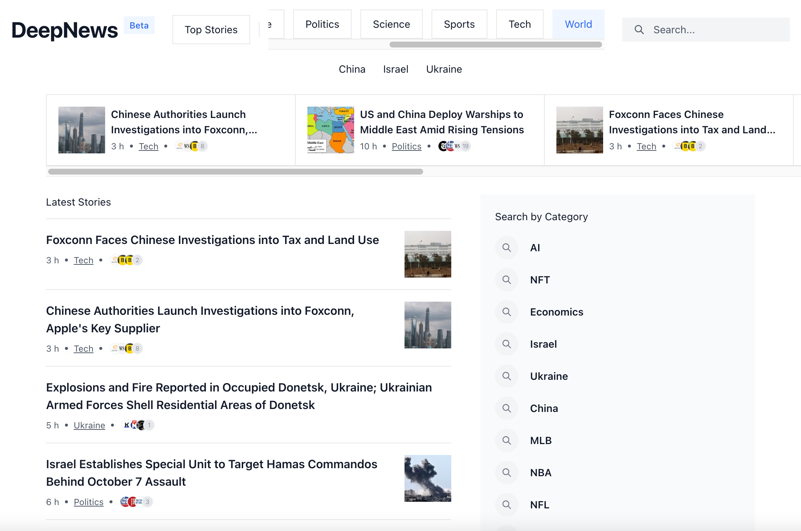The image size is (801, 531).
Task: Click search icon beside Economics category
Action: click(x=506, y=312)
